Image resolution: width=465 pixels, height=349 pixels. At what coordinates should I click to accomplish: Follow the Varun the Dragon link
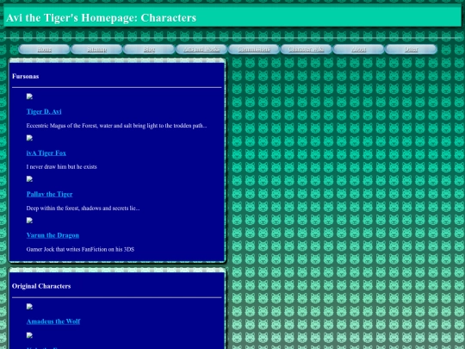pyautogui.click(x=53, y=235)
